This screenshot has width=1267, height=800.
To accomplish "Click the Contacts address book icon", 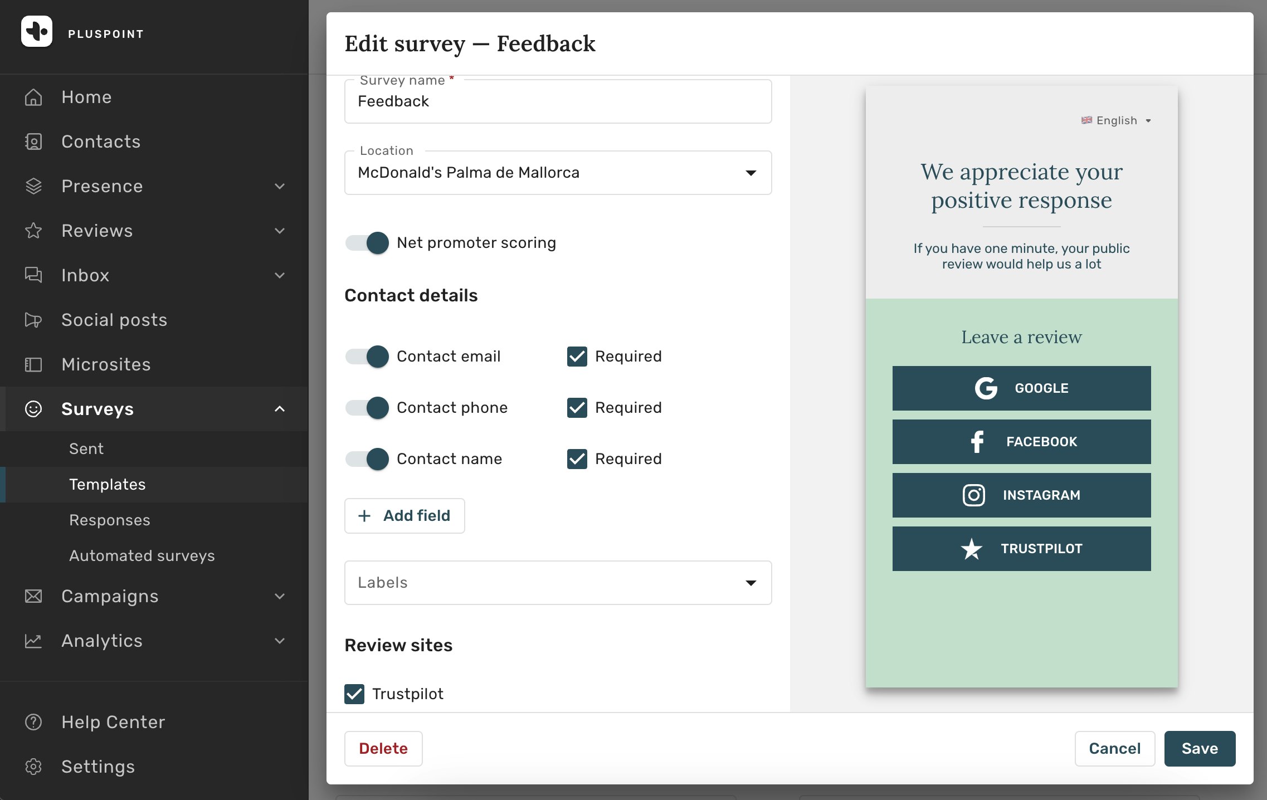I will click(x=33, y=142).
